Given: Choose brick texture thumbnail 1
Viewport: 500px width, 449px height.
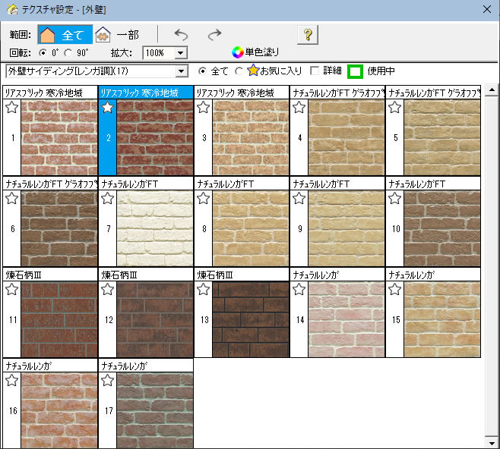Looking at the screenshot, I should point(59,137).
